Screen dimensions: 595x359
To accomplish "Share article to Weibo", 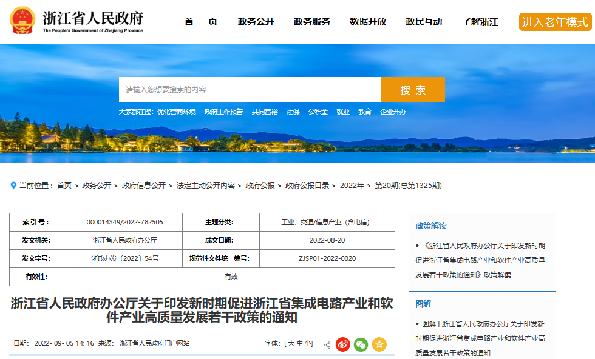I will 342,344.
